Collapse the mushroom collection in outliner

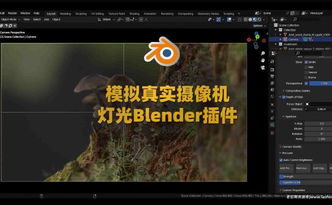pyautogui.click(x=276, y=44)
